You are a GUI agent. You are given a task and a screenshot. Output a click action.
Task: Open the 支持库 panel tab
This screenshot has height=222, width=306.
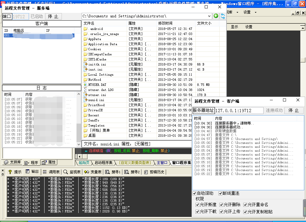[12, 162]
